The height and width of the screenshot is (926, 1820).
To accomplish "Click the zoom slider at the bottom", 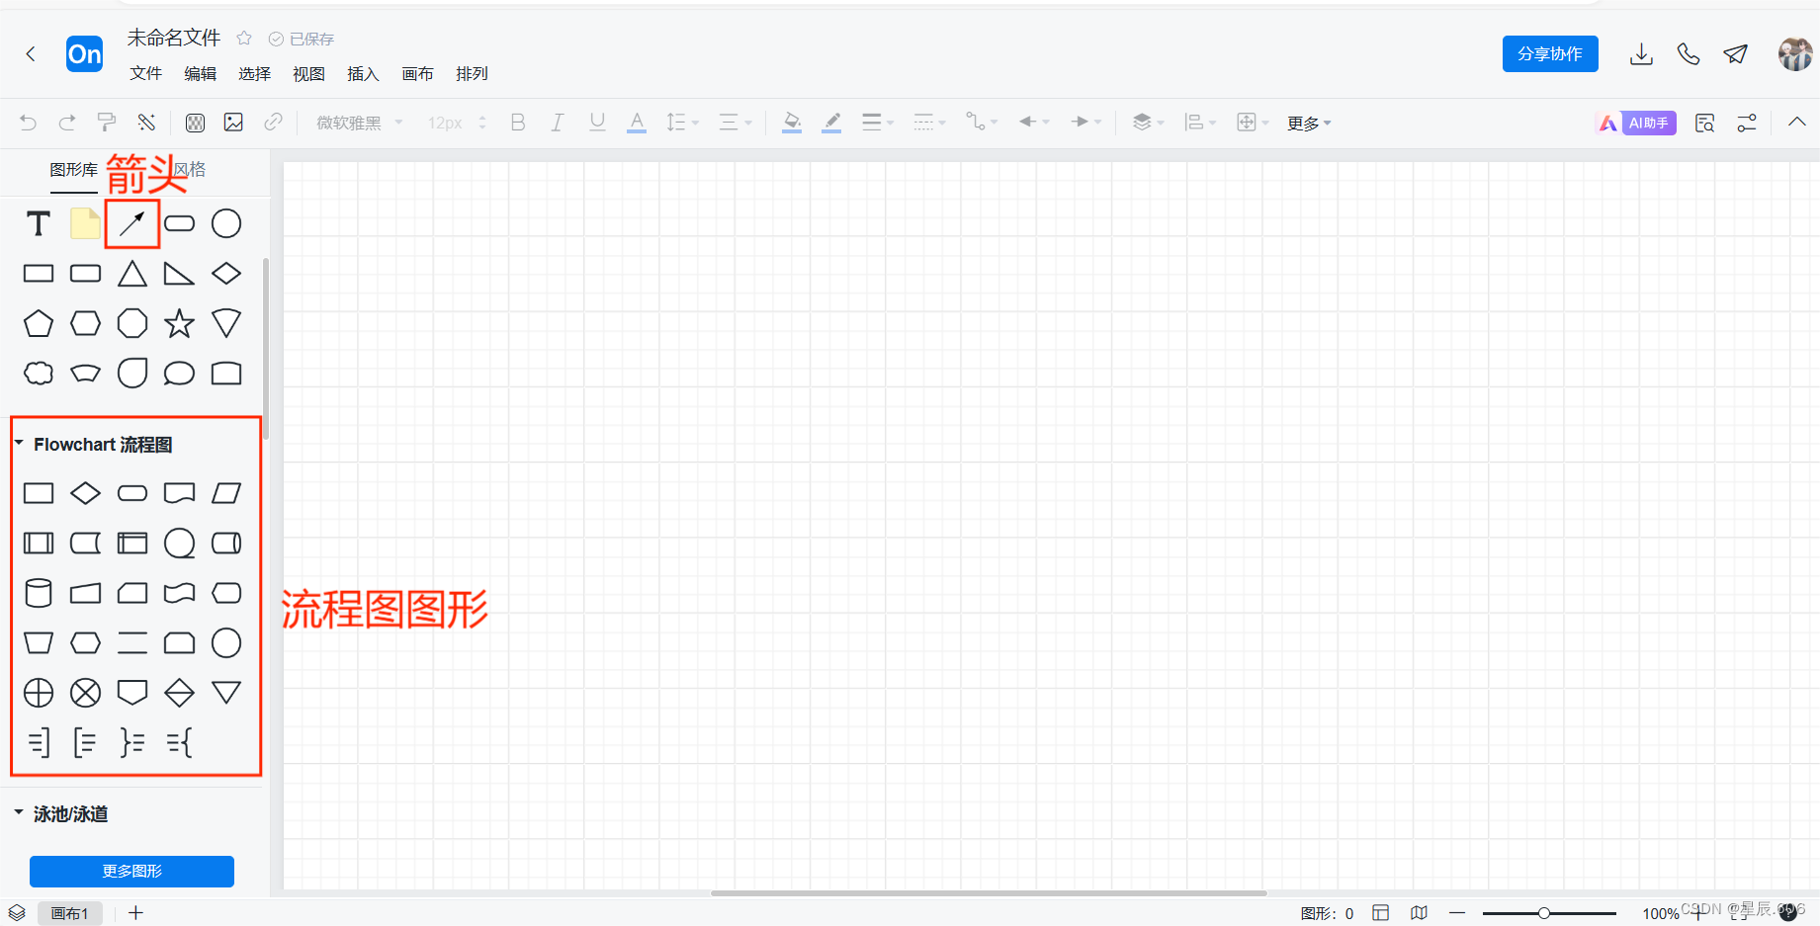I will 1544,912.
